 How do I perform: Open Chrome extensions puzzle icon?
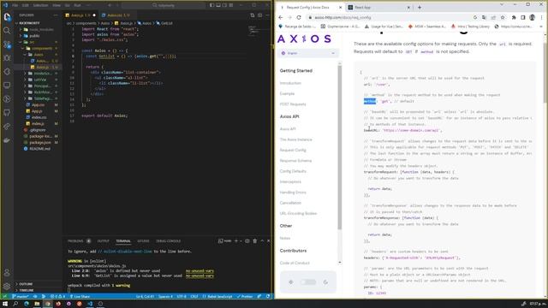[514, 17]
